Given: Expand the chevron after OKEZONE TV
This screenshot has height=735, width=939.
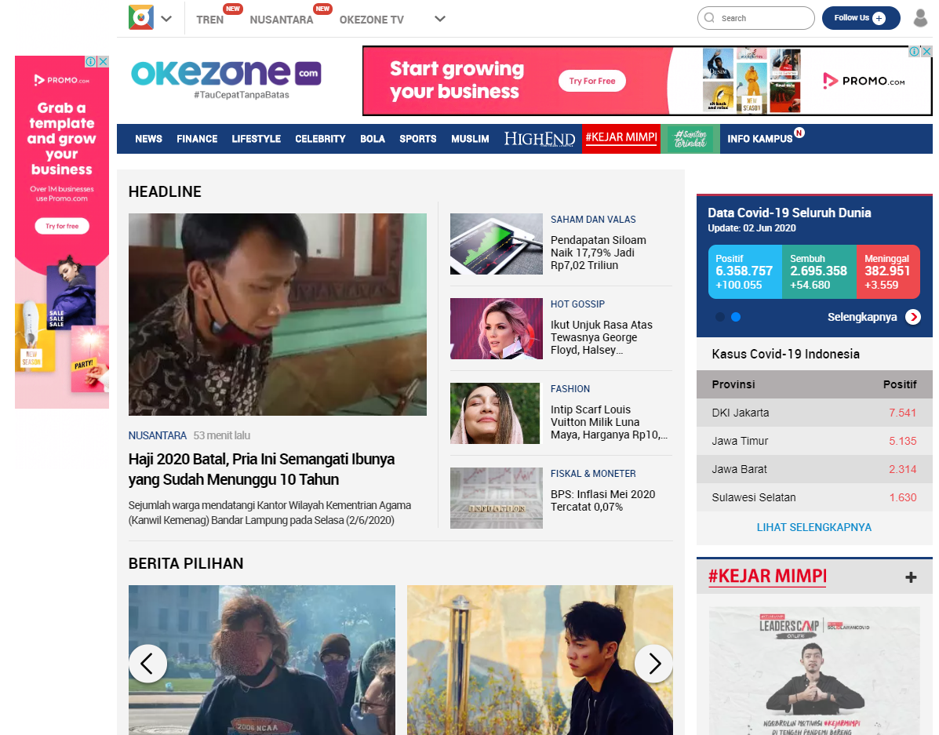Looking at the screenshot, I should (439, 19).
